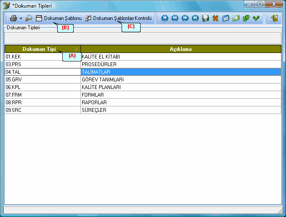Click the search/find icon beside the printer
The height and width of the screenshot is (217, 286).
29,18
